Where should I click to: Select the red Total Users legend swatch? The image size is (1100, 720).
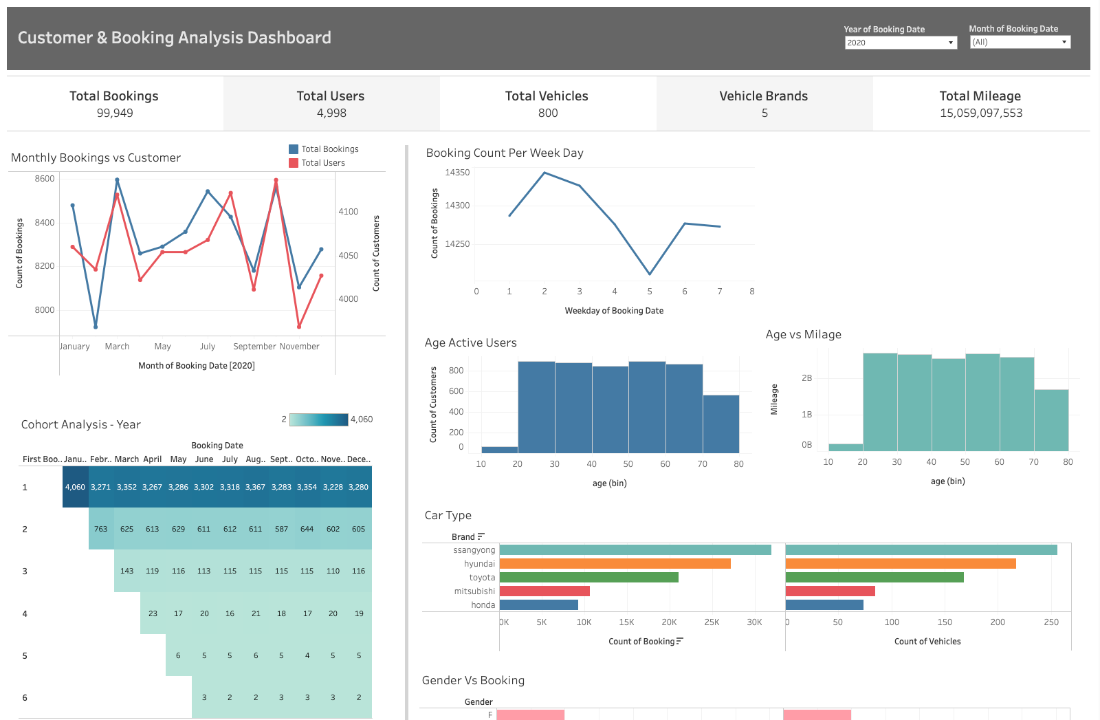pyautogui.click(x=294, y=163)
